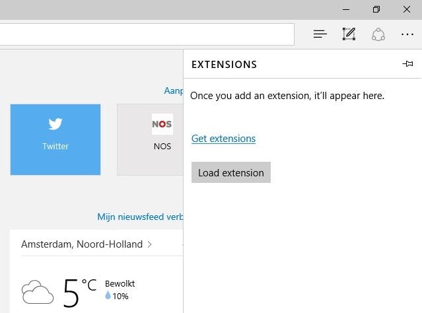Click the rain droplet 10% indicator
The image size is (422, 313).
pyautogui.click(x=116, y=296)
